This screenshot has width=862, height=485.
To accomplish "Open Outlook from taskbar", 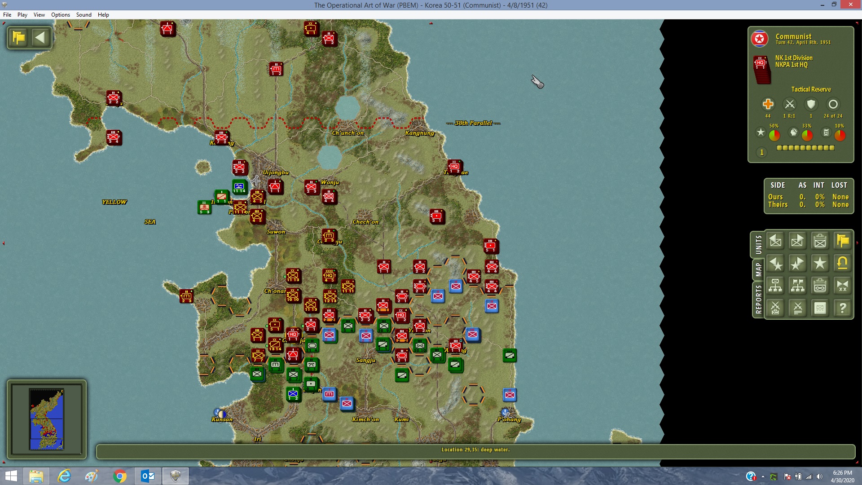I will [x=147, y=476].
